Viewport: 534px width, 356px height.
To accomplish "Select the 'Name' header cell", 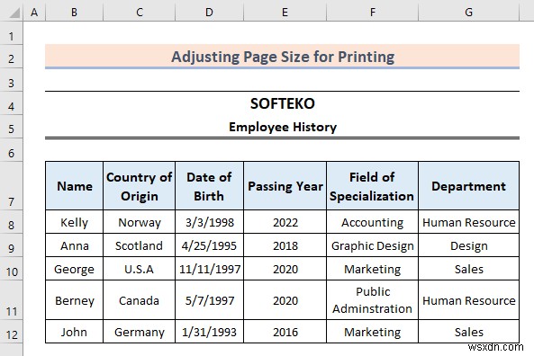I will tap(74, 186).
